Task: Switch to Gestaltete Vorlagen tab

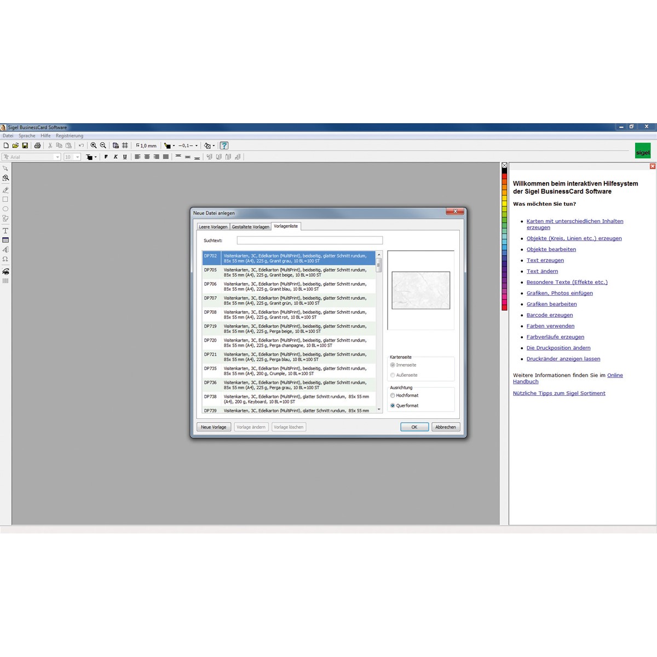Action: point(250,227)
